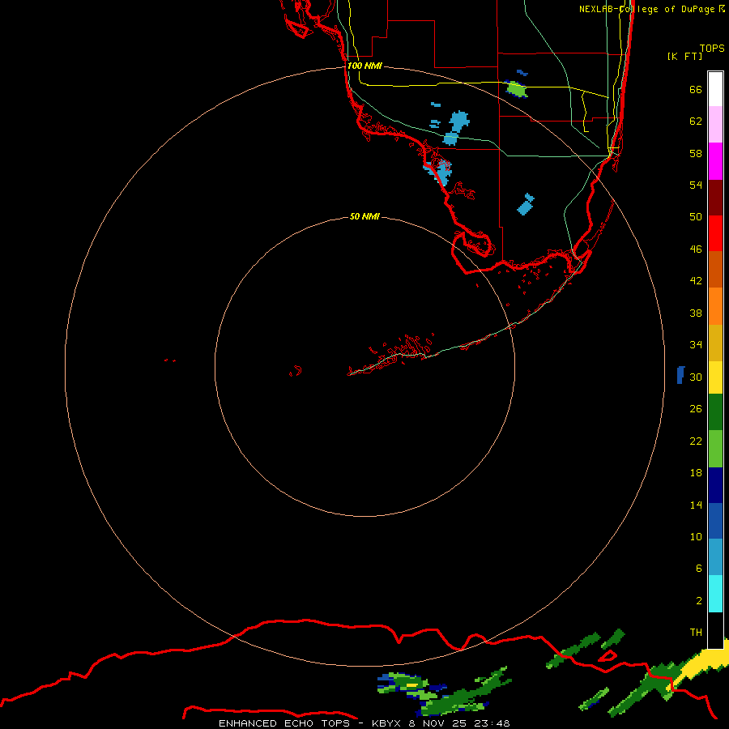Click the 23:48 timestamp in the caption
Viewport: 729px width, 729px height.
[492, 723]
